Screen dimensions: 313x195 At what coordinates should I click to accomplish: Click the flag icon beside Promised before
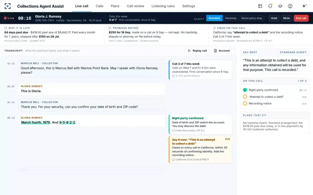(110, 28)
